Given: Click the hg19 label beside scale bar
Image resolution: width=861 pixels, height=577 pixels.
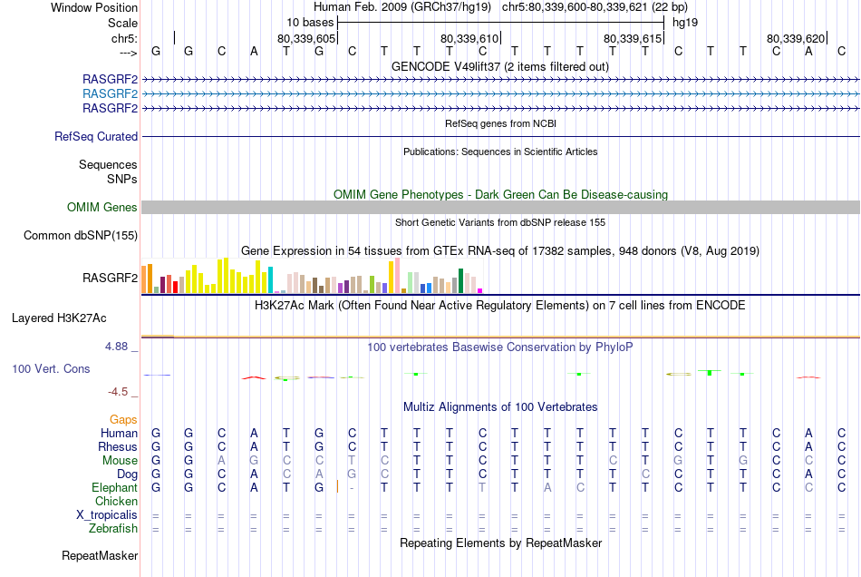Looking at the screenshot, I should click(685, 23).
